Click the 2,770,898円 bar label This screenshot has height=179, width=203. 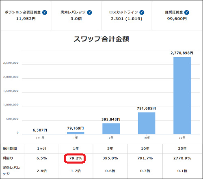(x=182, y=53)
